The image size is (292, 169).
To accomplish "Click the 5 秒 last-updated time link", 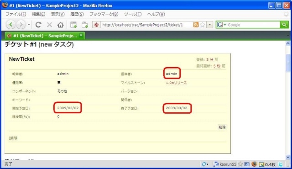I will [x=217, y=66].
